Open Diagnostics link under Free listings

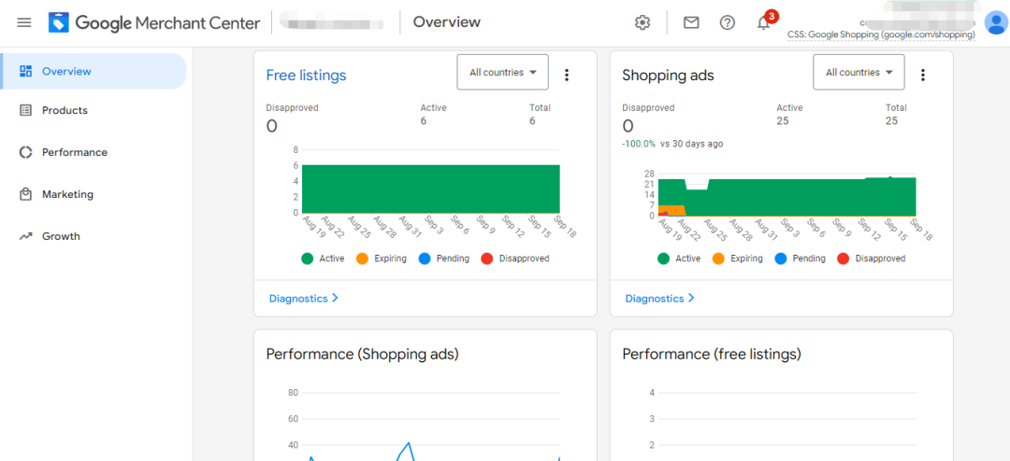pyautogui.click(x=303, y=299)
